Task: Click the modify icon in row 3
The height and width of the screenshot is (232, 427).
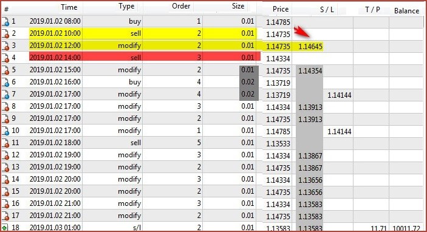Action: [x=5, y=46]
